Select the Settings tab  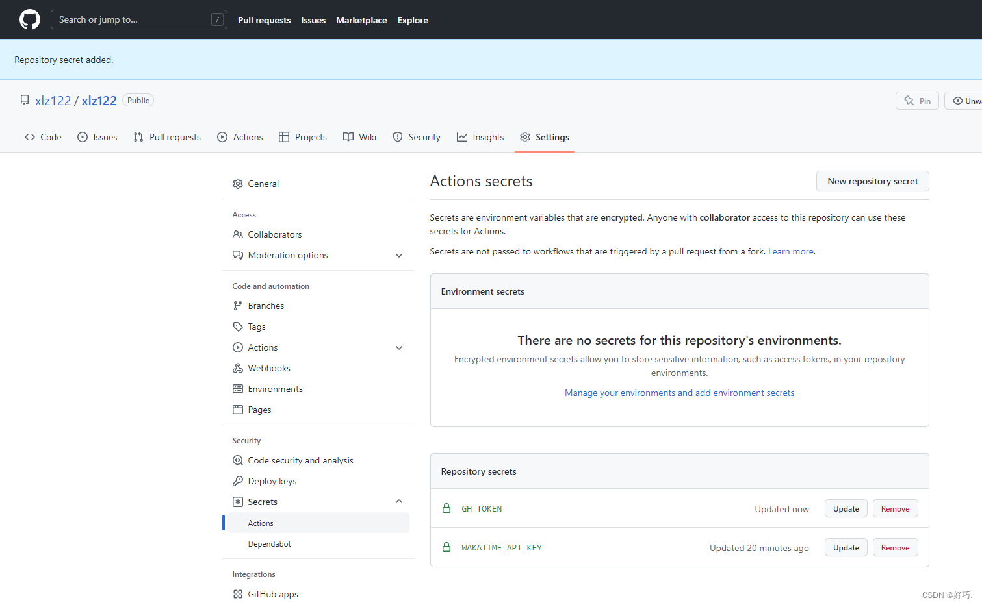(x=545, y=137)
